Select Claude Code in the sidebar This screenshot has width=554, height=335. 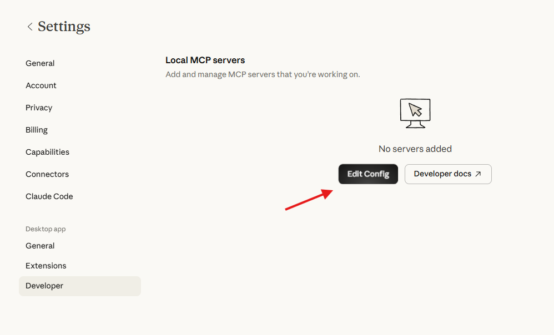49,196
